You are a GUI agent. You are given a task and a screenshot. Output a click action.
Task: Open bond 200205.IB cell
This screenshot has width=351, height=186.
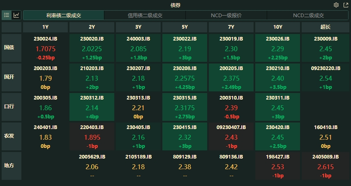(231, 77)
